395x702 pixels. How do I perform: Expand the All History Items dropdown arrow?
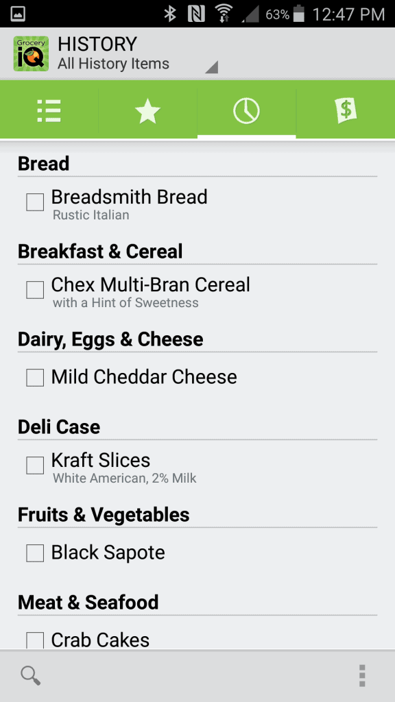[211, 67]
